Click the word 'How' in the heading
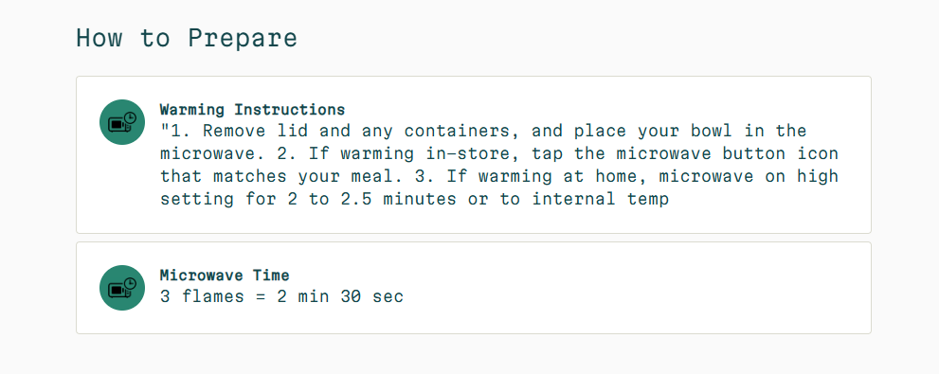 point(99,38)
